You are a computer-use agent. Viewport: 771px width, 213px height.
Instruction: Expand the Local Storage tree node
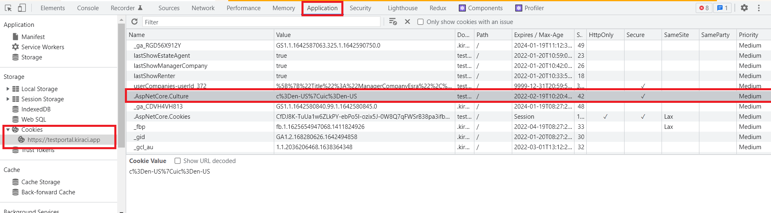point(8,89)
